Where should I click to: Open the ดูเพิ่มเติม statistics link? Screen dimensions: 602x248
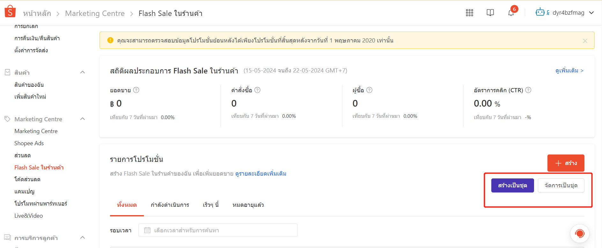[569, 71]
